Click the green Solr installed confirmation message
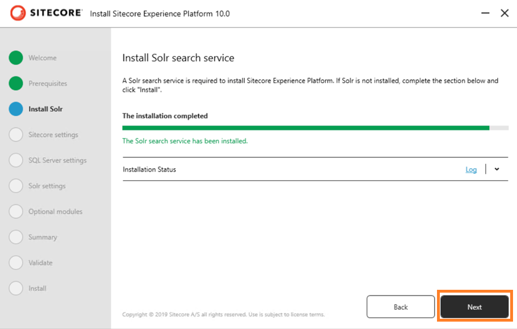The height and width of the screenshot is (329, 517). click(185, 141)
